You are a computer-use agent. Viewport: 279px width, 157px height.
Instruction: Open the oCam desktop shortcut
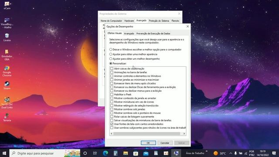coord(7,5)
